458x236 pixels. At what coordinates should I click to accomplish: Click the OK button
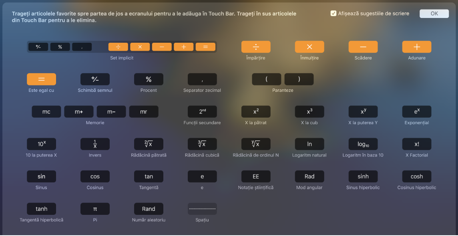[434, 13]
